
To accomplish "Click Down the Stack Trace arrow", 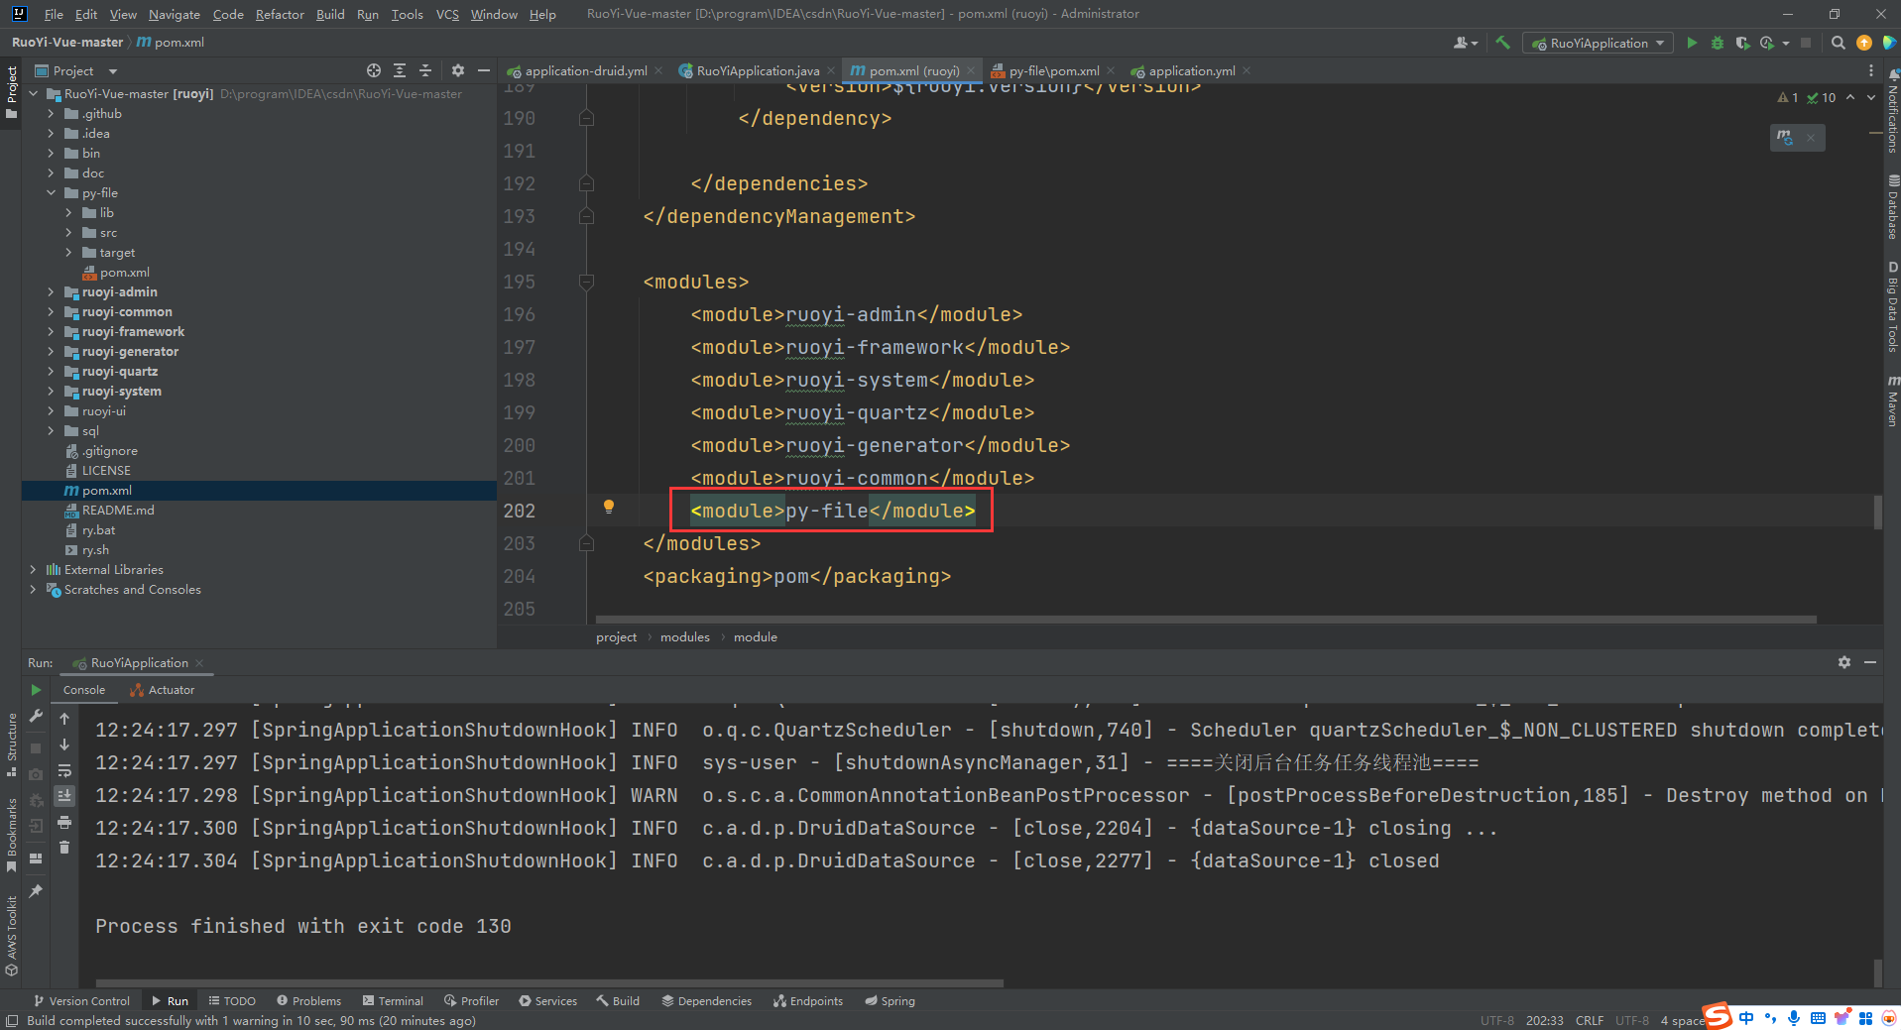I will tap(64, 744).
